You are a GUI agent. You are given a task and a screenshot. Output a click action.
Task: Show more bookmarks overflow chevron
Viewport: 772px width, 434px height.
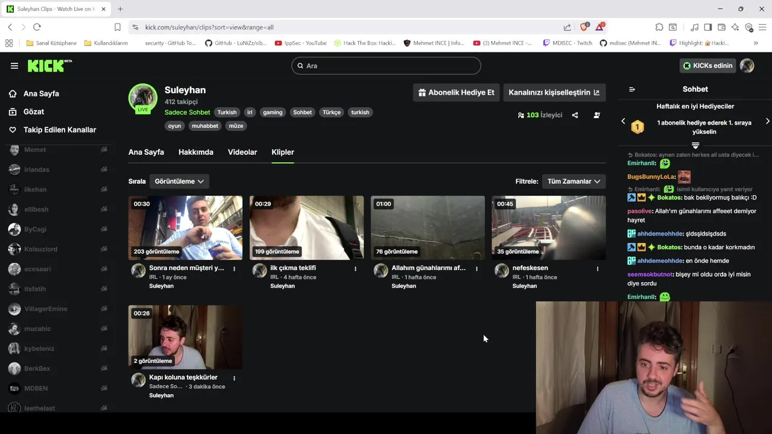[x=756, y=43]
